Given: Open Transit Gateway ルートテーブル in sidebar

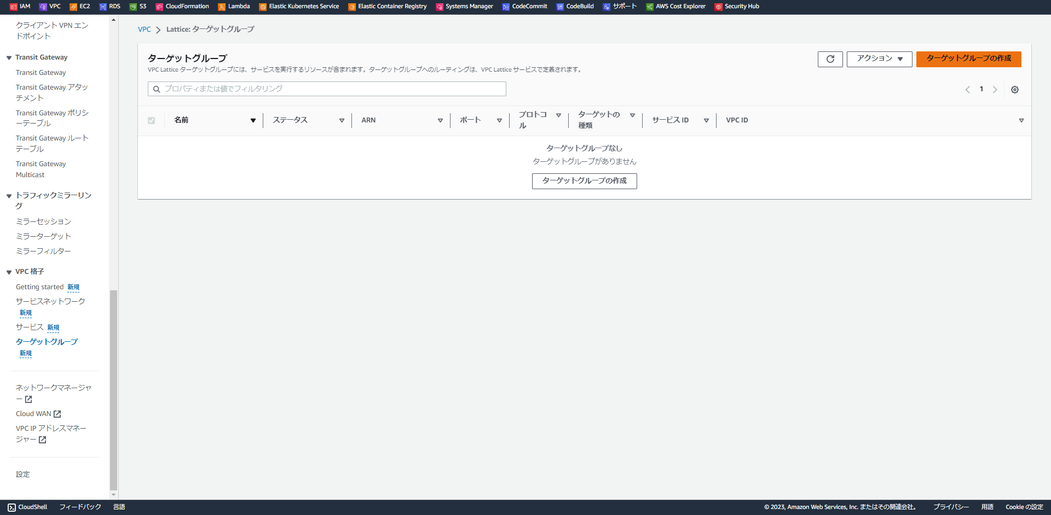Looking at the screenshot, I should coord(52,143).
